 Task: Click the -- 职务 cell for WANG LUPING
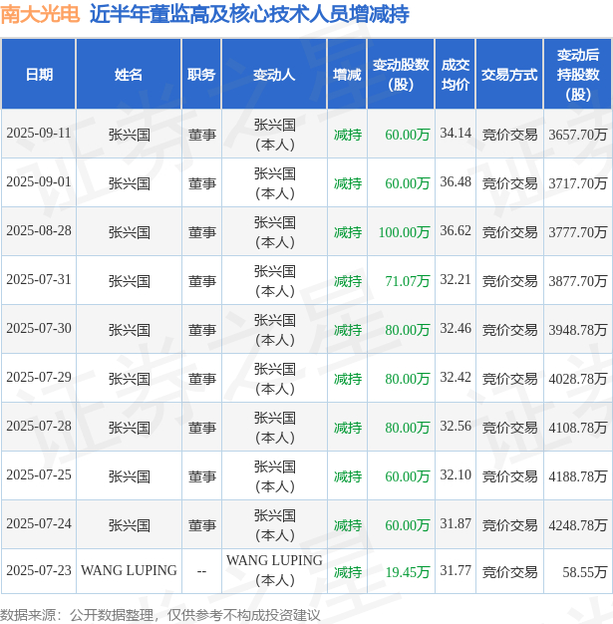[x=201, y=571]
